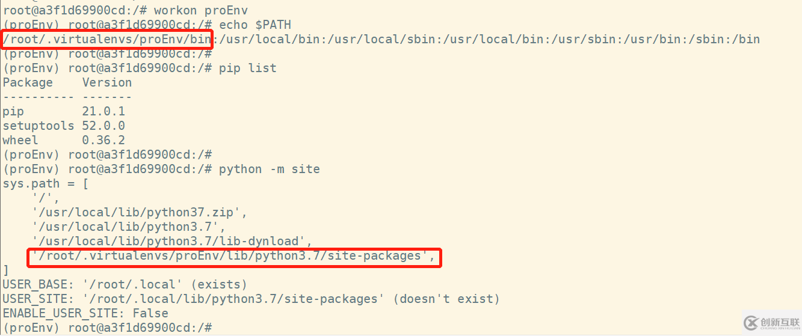This screenshot has width=802, height=336.
Task: Click the red-boxed /root/.virtualenvs/proEnv/bin path
Action: point(107,40)
